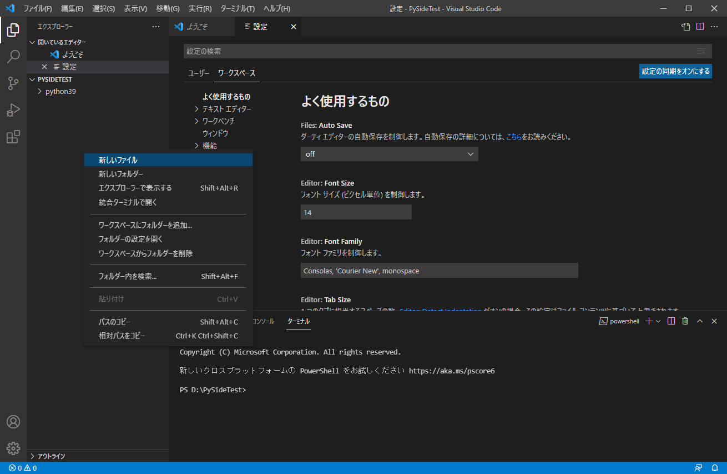Screen dimensions: 727x474
Task: Click the powershell terminal profile icon
Action: 603,321
